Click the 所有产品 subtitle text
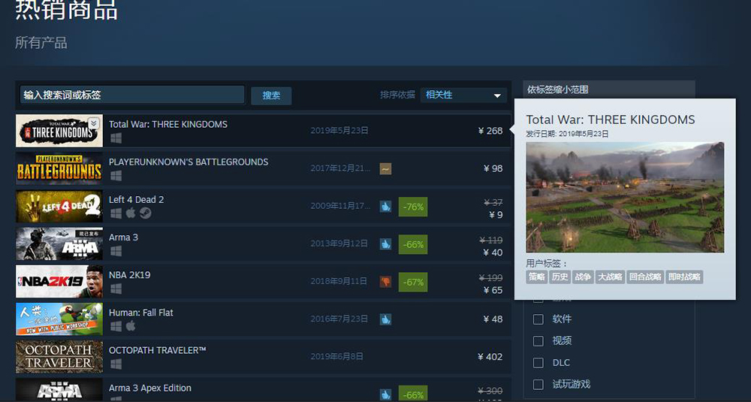The width and height of the screenshot is (751, 402). 41,43
